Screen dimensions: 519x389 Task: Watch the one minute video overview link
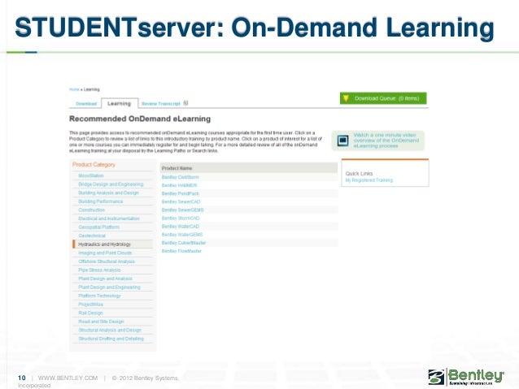[386, 140]
